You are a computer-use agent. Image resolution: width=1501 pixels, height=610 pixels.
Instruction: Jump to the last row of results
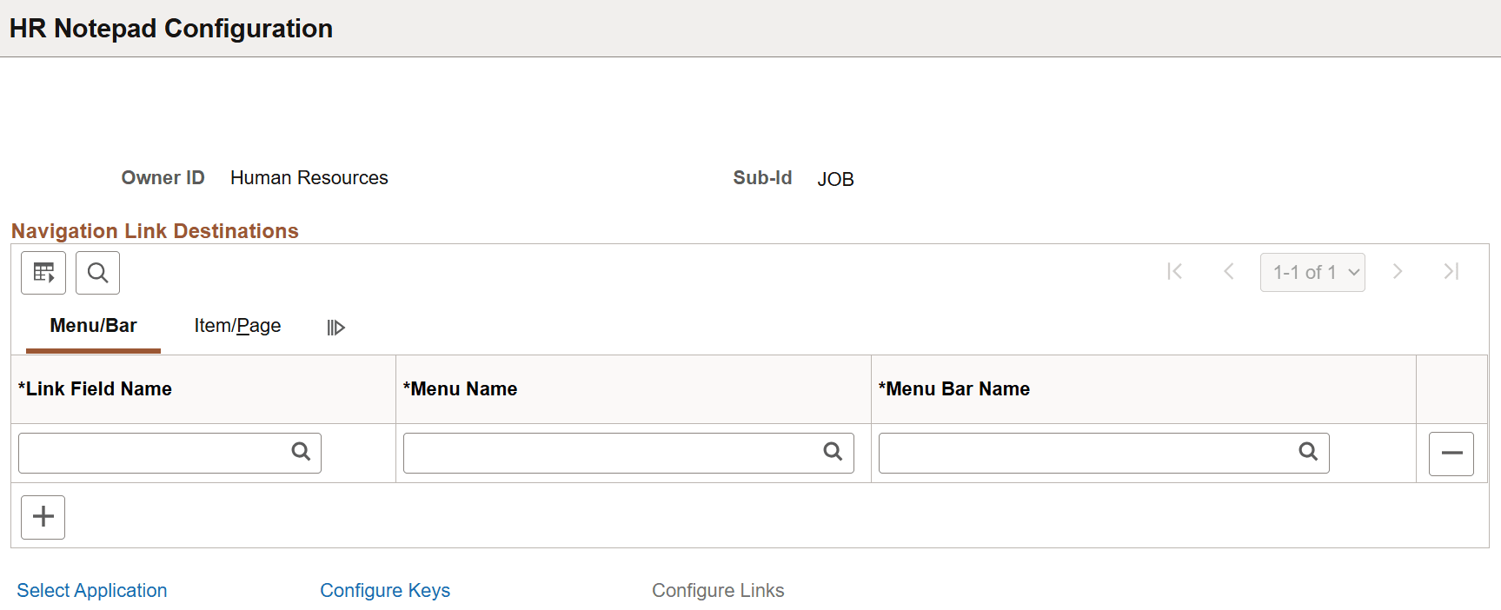click(1451, 272)
